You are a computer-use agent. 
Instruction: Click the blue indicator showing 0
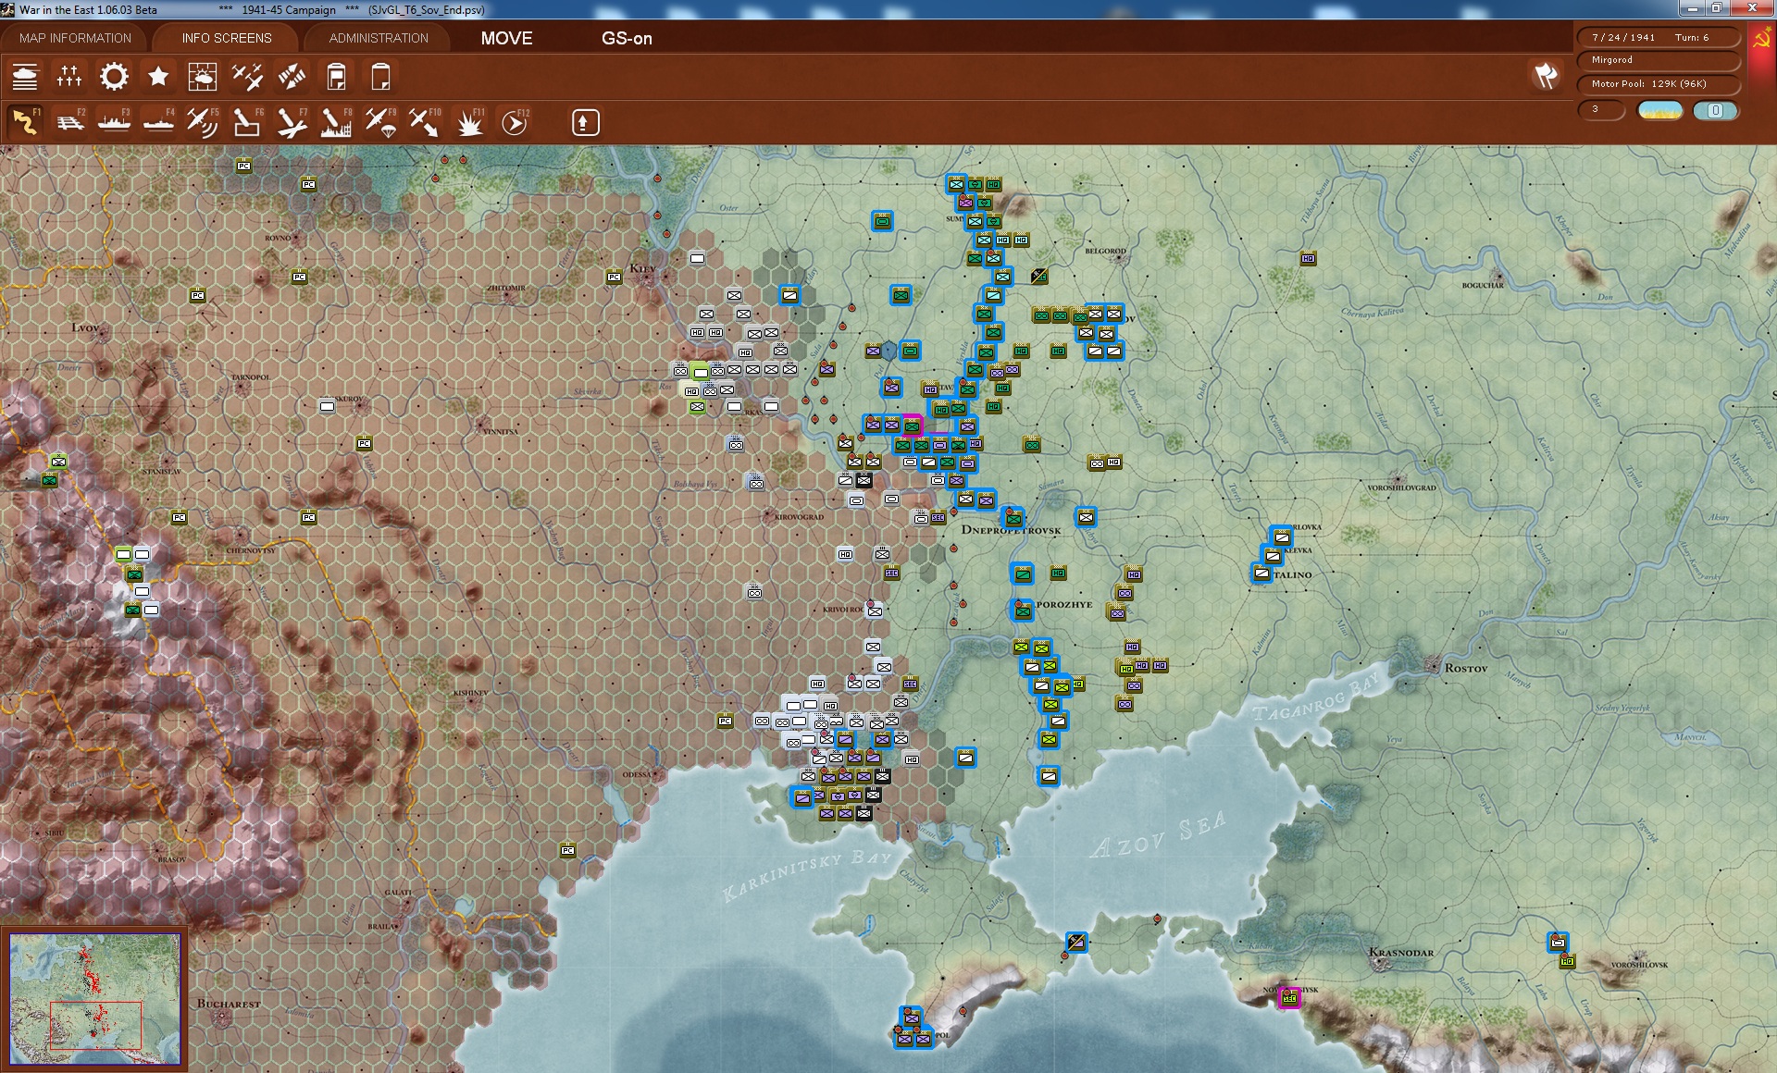pyautogui.click(x=1715, y=110)
